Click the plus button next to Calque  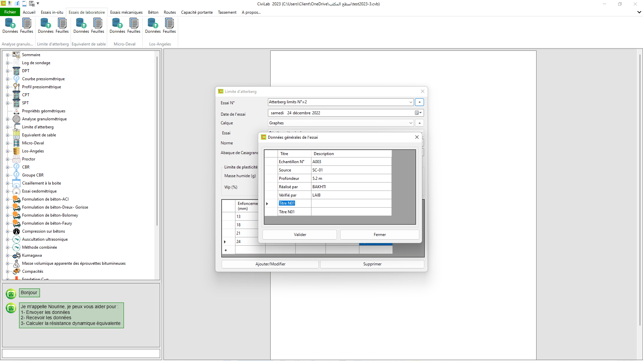click(x=419, y=123)
